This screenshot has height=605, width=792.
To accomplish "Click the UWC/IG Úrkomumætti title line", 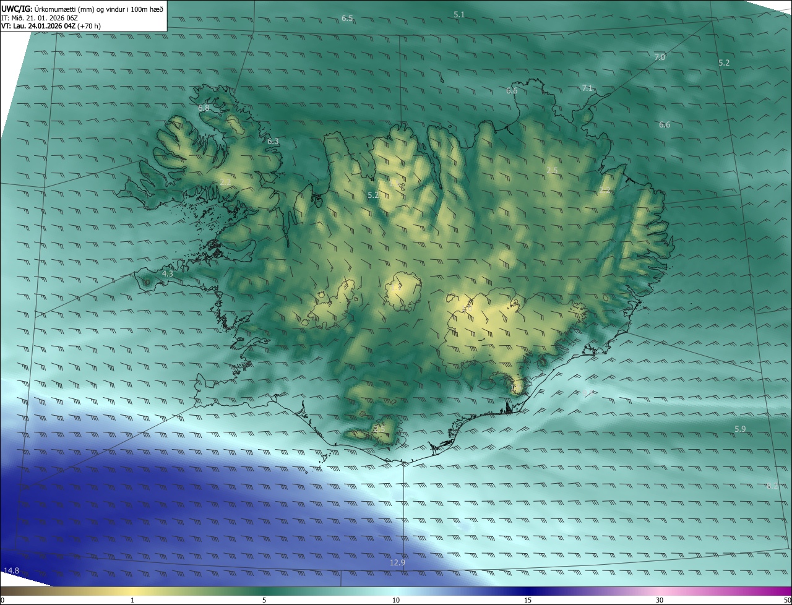I will point(82,9).
